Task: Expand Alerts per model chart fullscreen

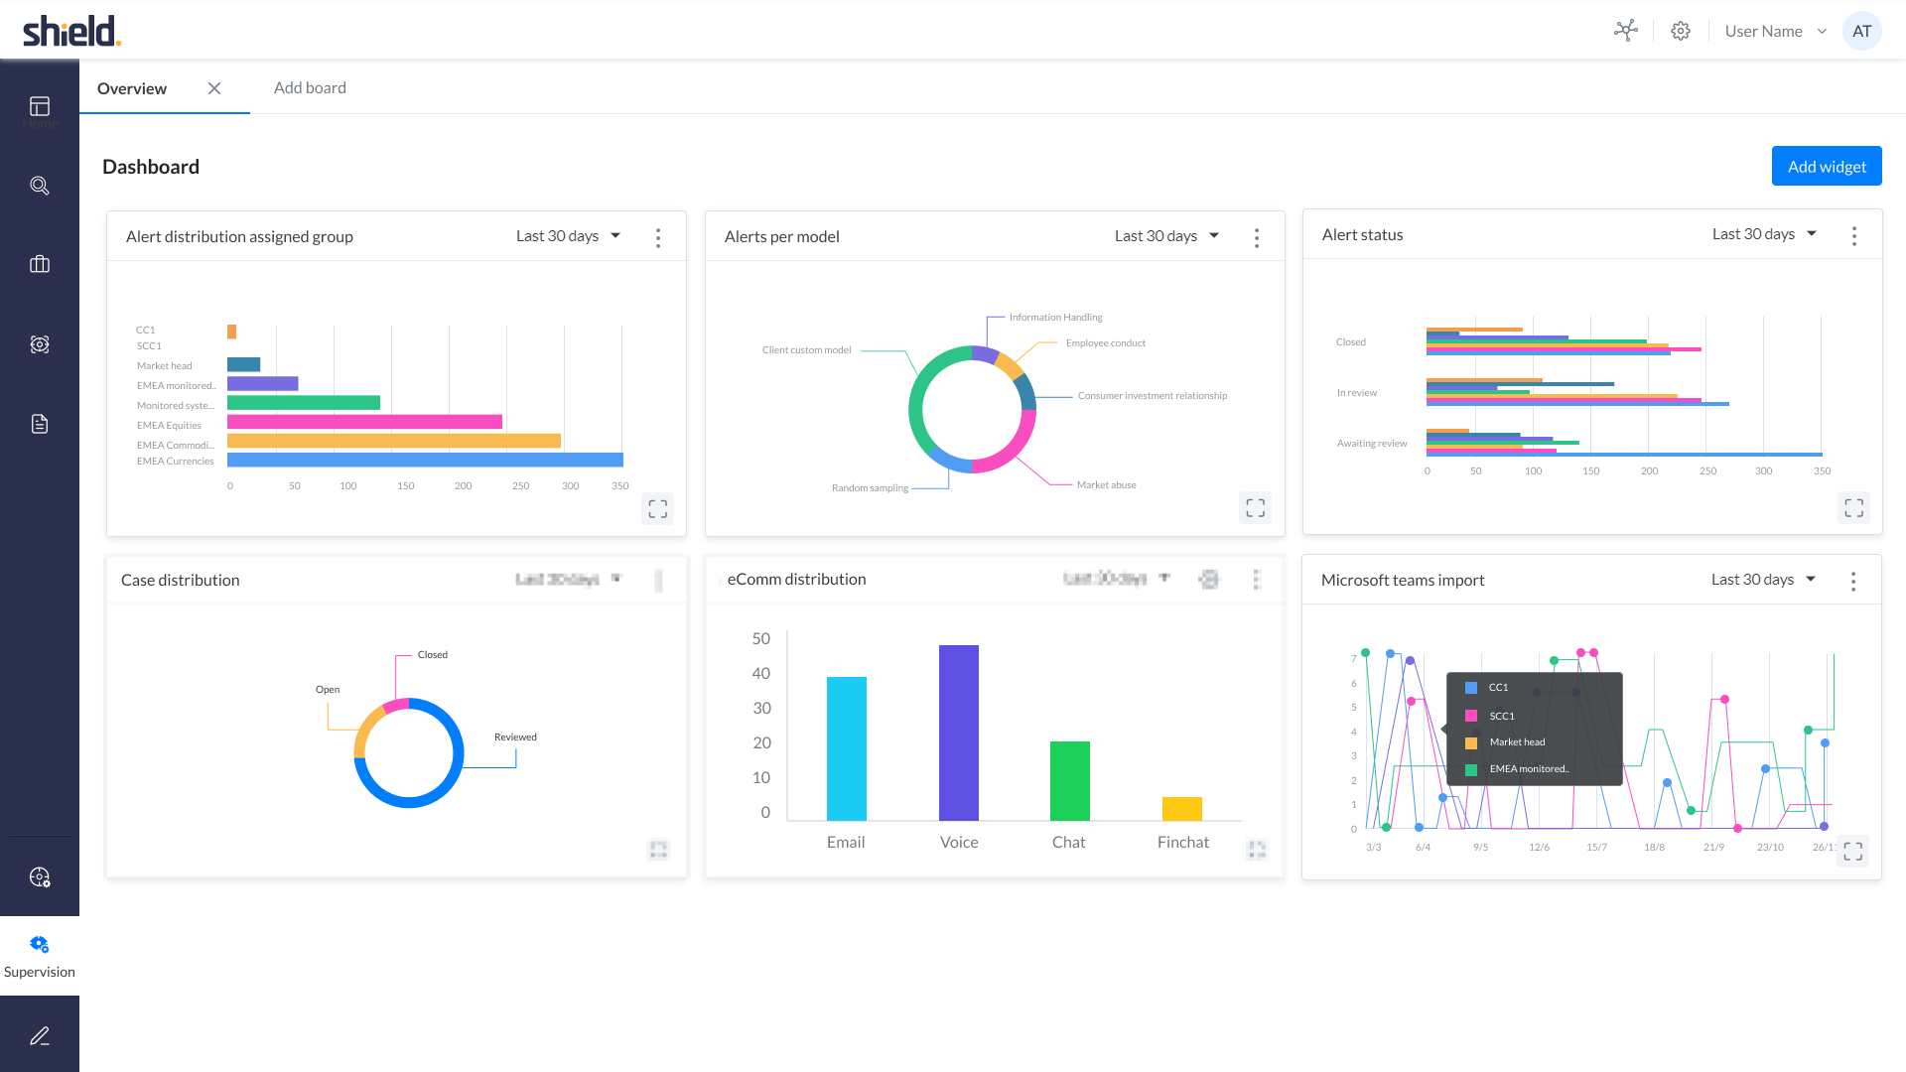Action: tap(1256, 508)
